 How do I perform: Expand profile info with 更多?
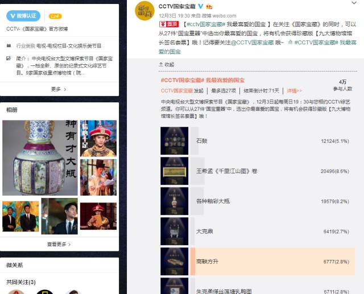[59, 89]
